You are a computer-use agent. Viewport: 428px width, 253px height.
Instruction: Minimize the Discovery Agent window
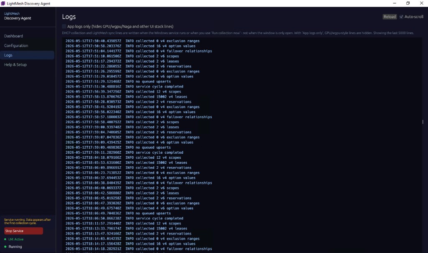(x=395, y=3)
